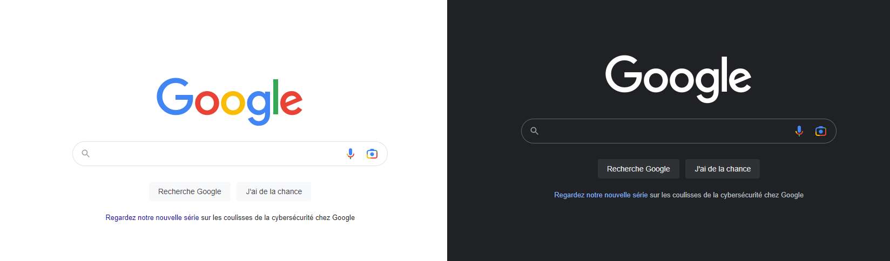Click the white Google logo on dark page
This screenshot has width=890, height=261.
point(678,78)
